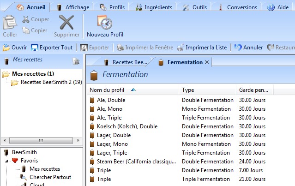
Task: Close the Fermentation tab
Action: [x=207, y=62]
